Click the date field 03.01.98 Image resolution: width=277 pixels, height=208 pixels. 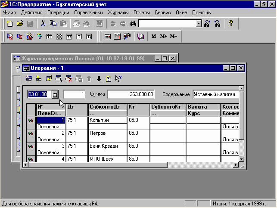pyautogui.click(x=39, y=94)
